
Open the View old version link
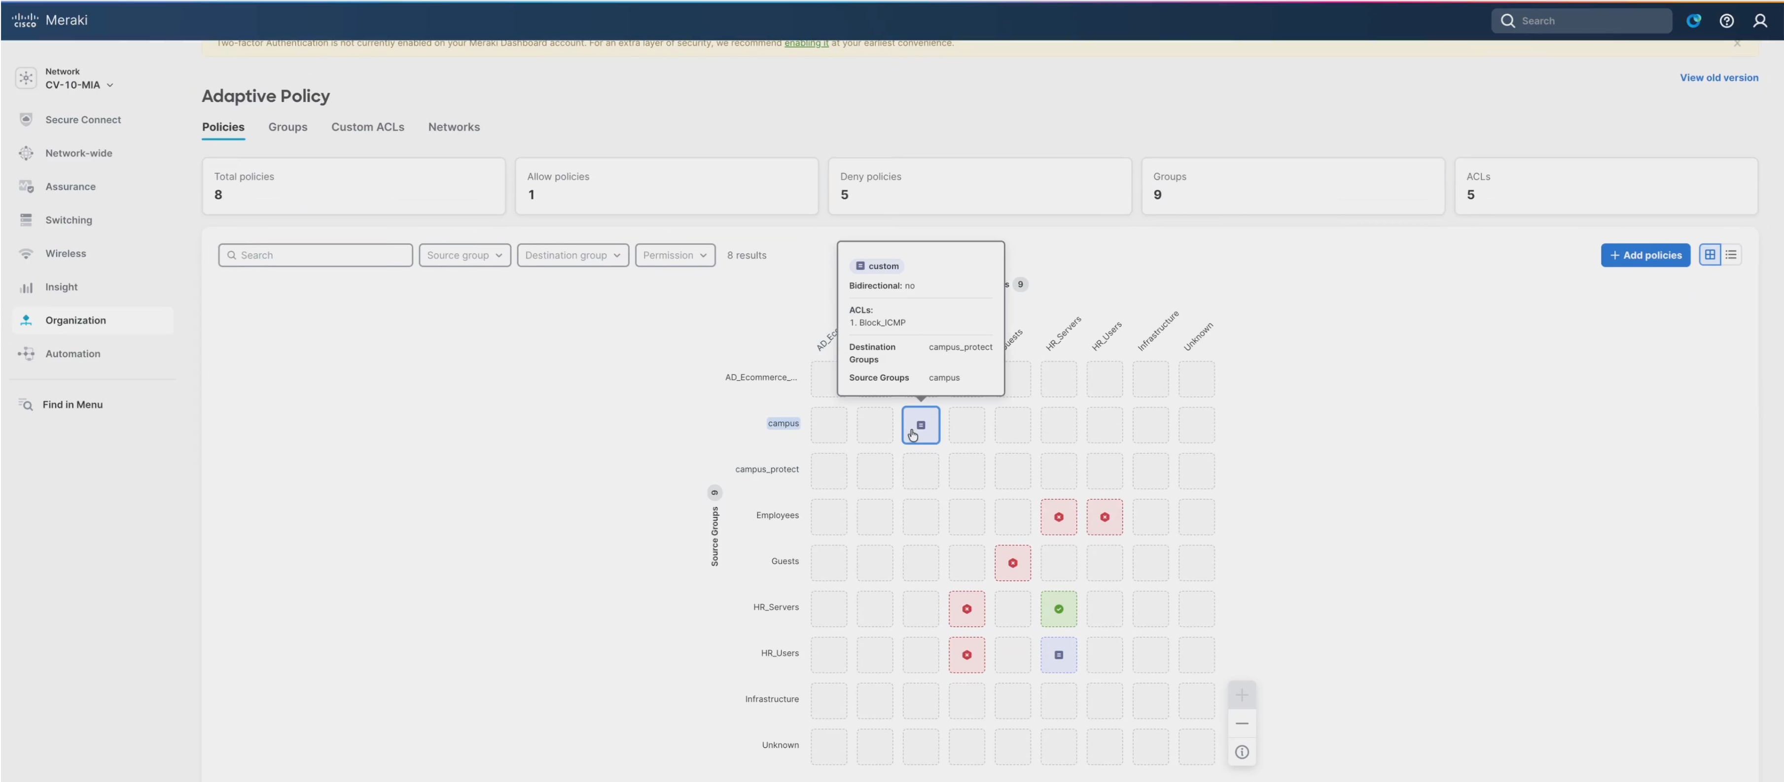coord(1718,77)
